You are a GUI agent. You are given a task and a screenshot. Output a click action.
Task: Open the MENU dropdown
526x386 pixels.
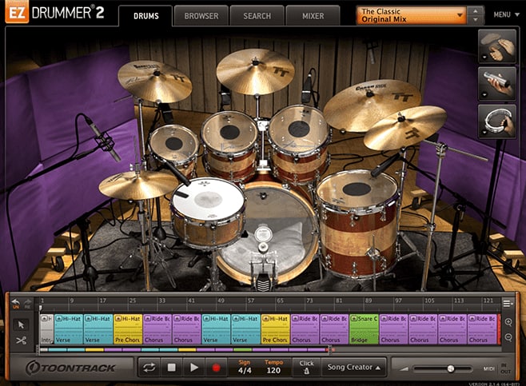[506, 14]
